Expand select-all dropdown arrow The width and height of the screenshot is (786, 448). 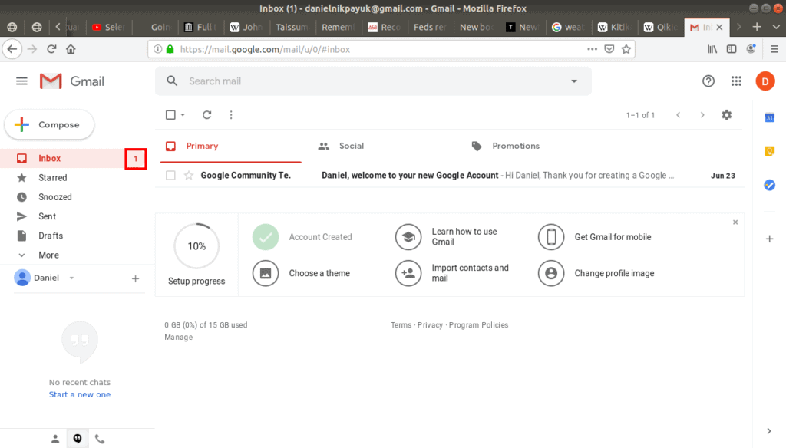[183, 115]
